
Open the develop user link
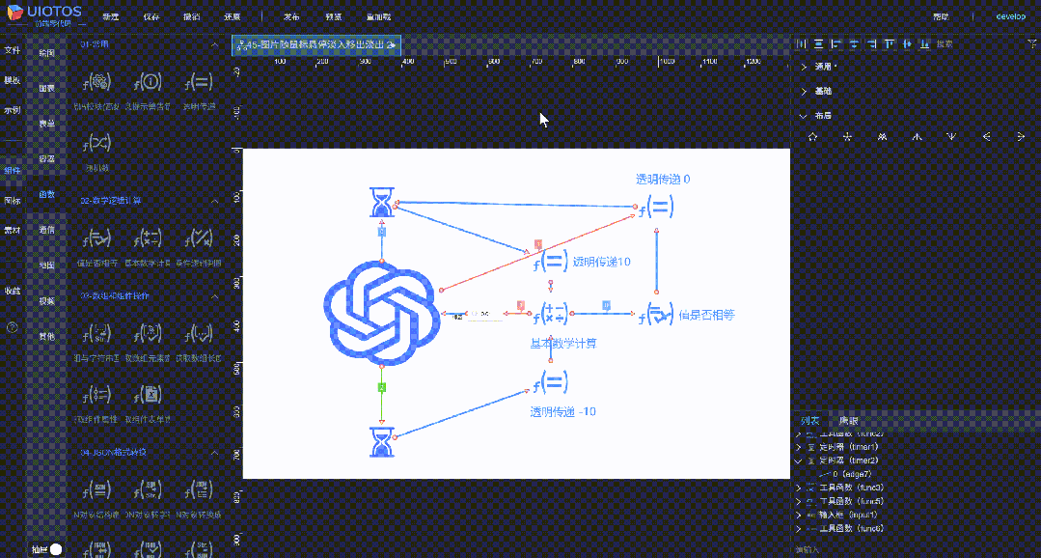(x=1010, y=16)
